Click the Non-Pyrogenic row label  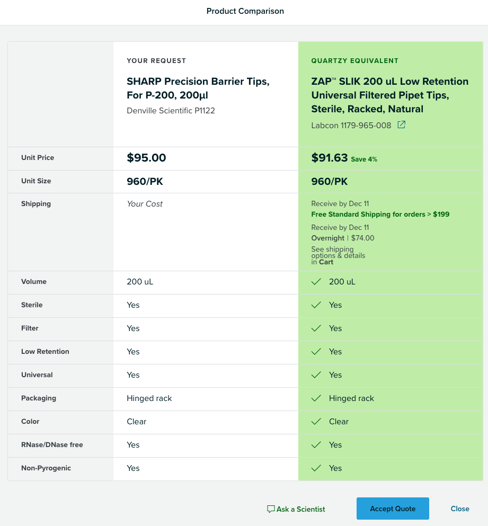coord(46,468)
